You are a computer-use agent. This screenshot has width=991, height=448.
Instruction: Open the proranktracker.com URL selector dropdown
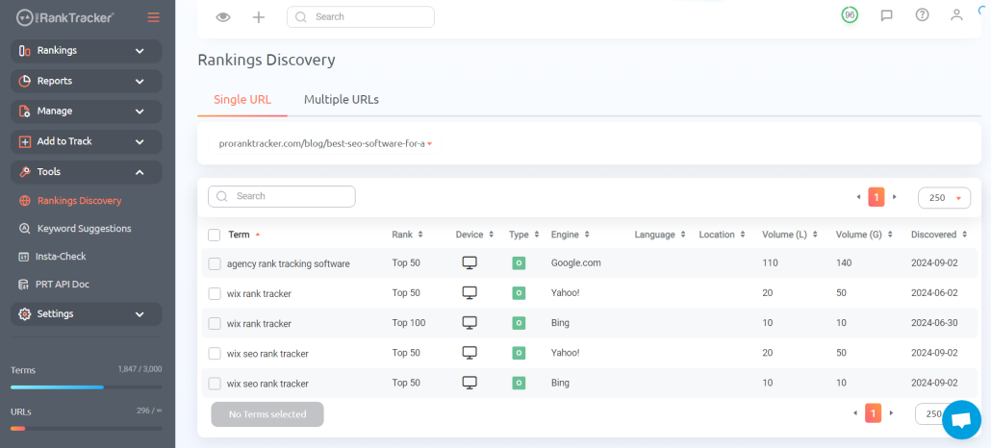(x=325, y=144)
